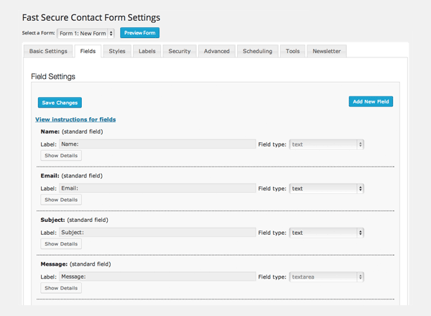This screenshot has height=316, width=431.
Task: Show details for the Subject field
Action: coord(61,244)
